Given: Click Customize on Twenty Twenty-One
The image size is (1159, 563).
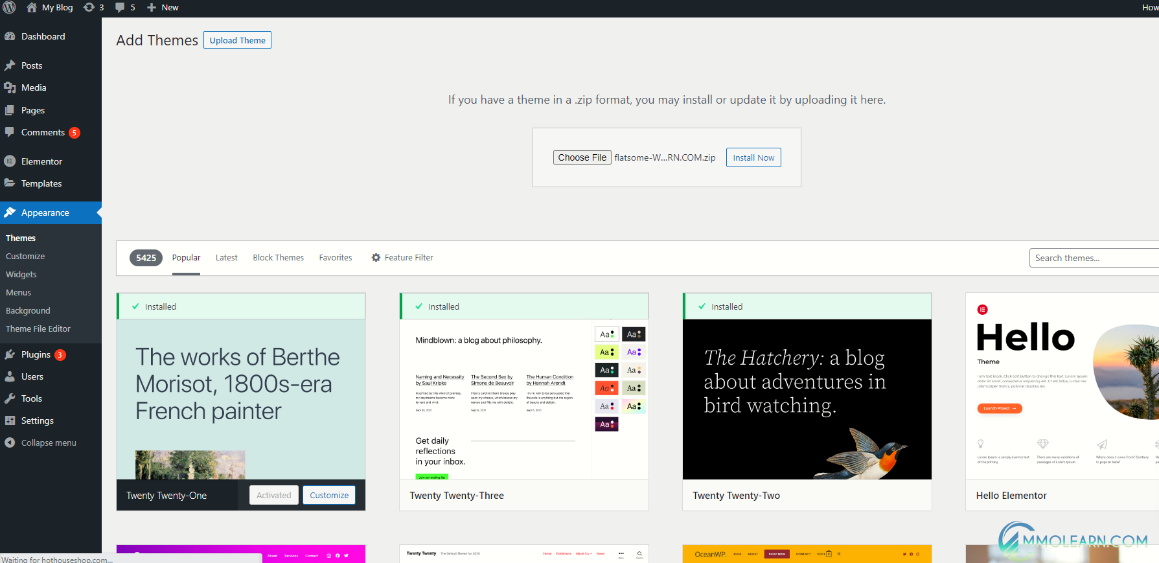Looking at the screenshot, I should click(329, 495).
